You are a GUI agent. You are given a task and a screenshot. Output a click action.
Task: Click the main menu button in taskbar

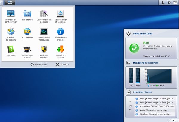10,2
